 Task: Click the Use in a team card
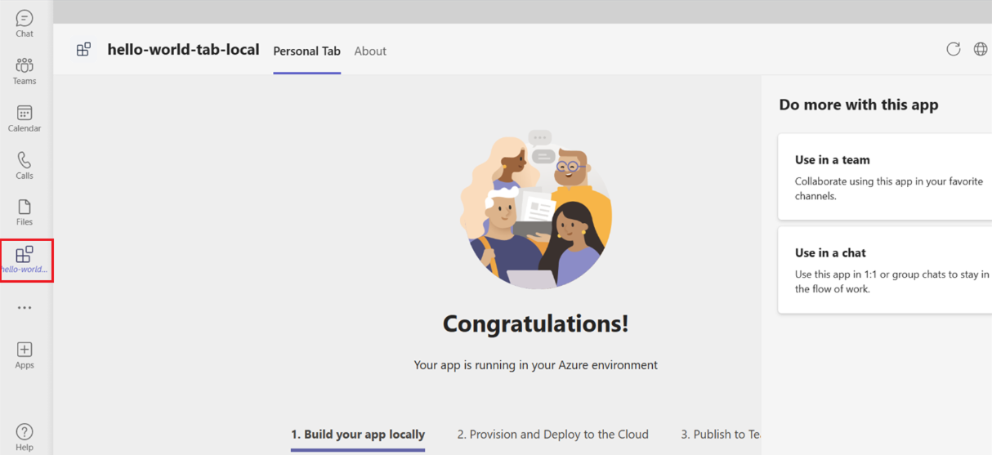point(885,177)
